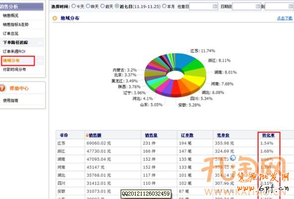Sort table by 转化率 column header
Image resolution: width=294 pixels, height=199 pixels.
click(x=269, y=135)
